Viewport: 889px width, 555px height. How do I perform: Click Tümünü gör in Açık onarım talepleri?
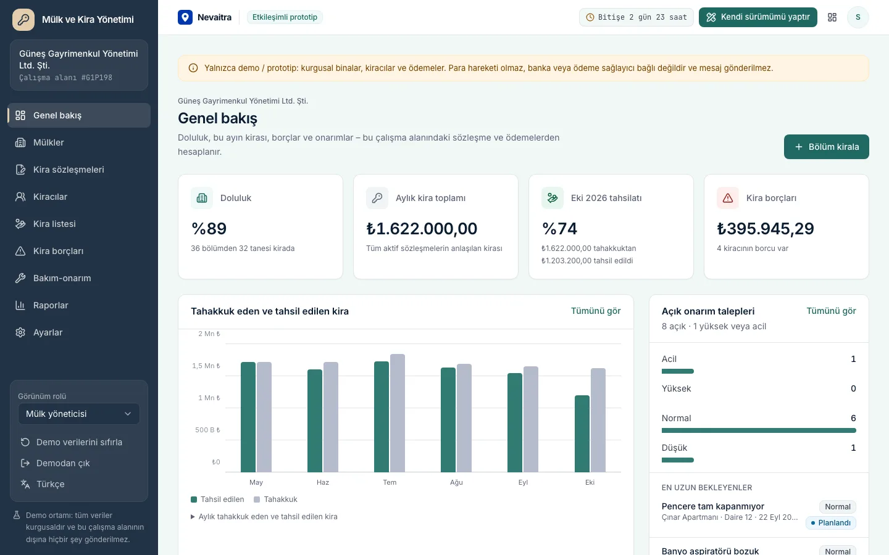(831, 311)
